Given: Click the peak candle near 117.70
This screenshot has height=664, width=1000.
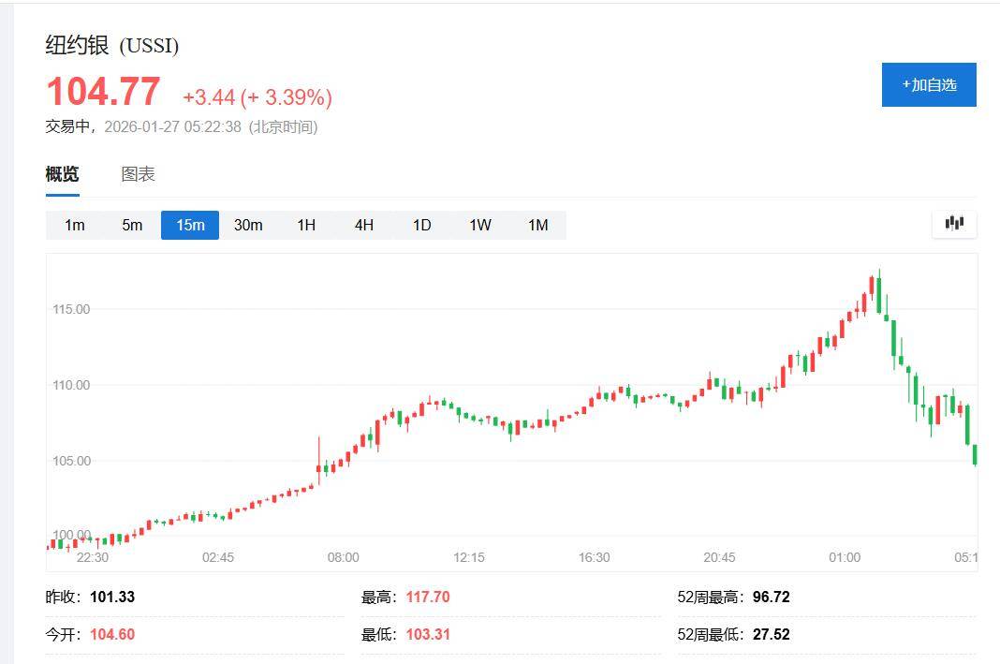Looking at the screenshot, I should (x=879, y=284).
